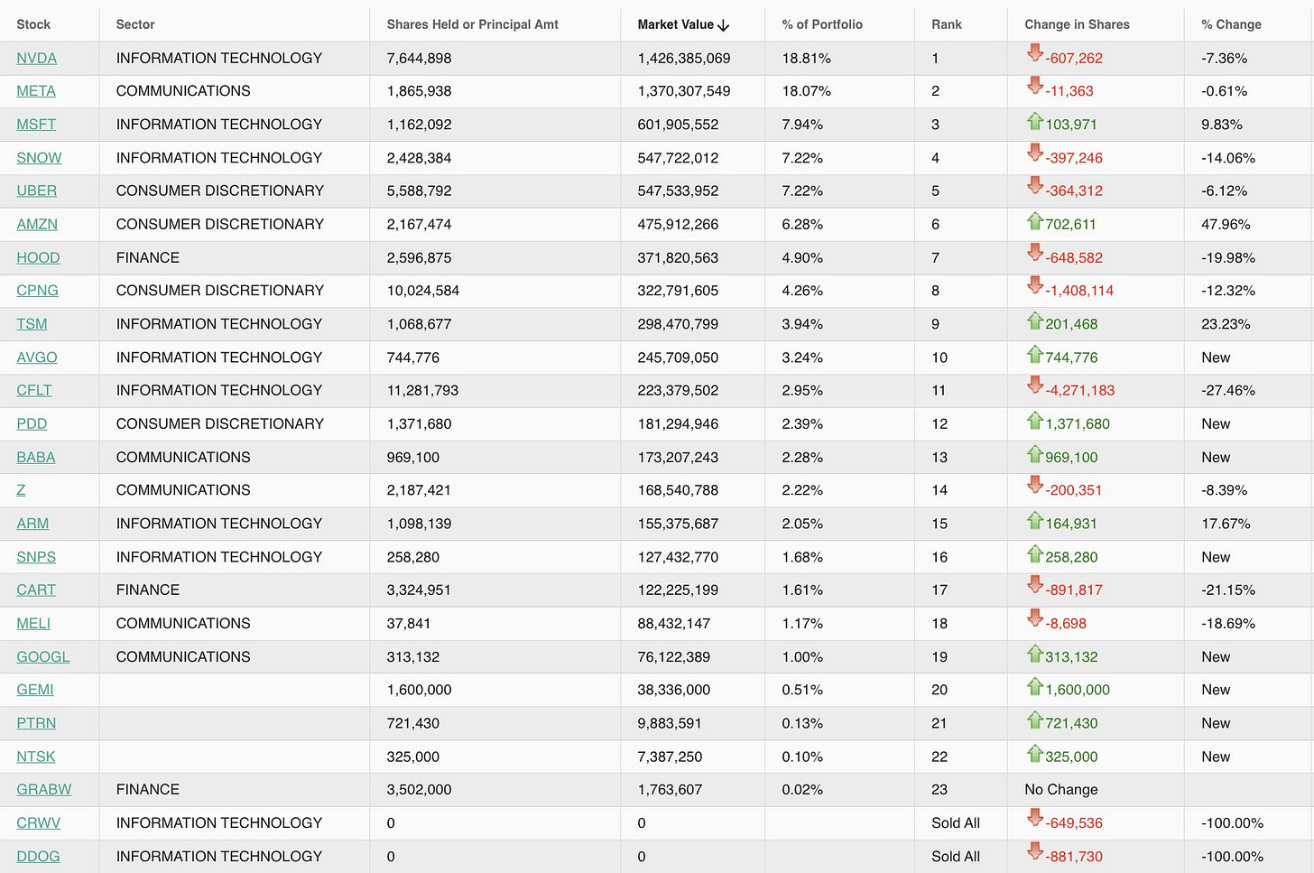Open the PDD ticker link
Screen dimensions: 1314x873
pyautogui.click(x=32, y=423)
